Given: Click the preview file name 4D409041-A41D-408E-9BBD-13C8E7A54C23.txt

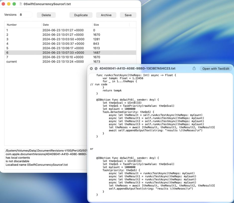Looking at the screenshot, I should pos(137,68).
